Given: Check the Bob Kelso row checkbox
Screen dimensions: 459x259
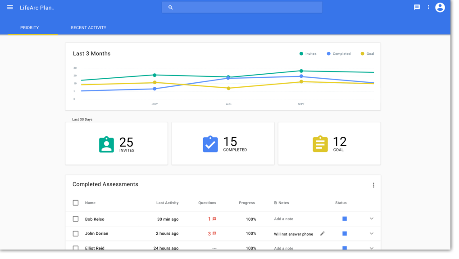Looking at the screenshot, I should pyautogui.click(x=76, y=219).
